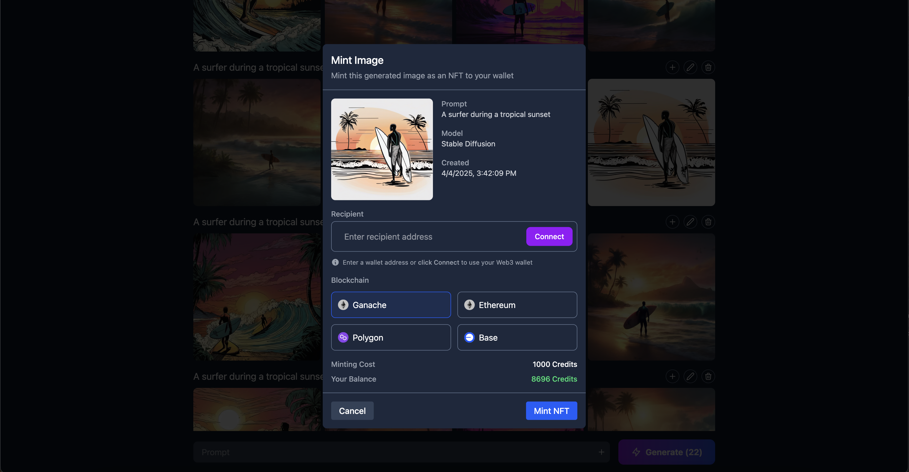
Task: Delete the top-right image via trash icon
Action: pyautogui.click(x=708, y=67)
